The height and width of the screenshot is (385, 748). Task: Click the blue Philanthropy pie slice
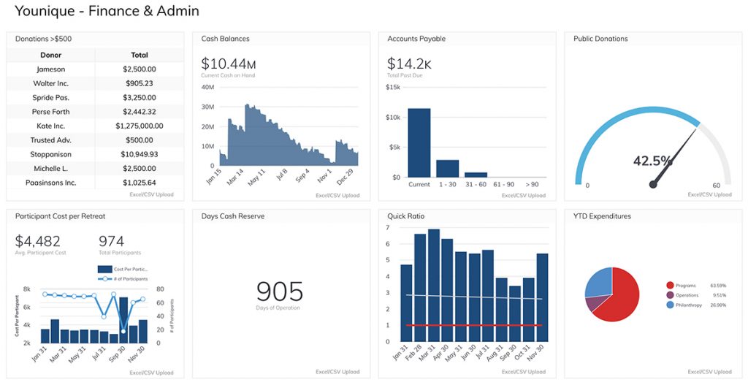pos(599,283)
